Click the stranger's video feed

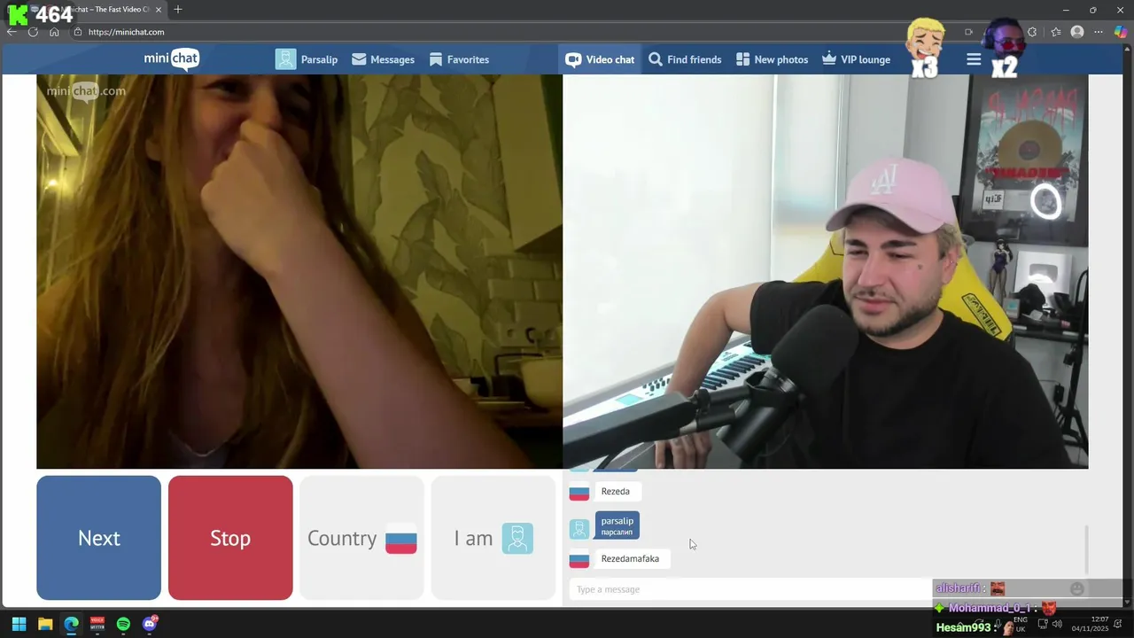pyautogui.click(x=299, y=271)
